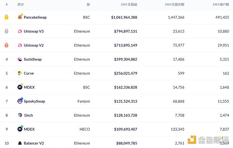Click the PancakeSwap bunny logo icon

pyautogui.click(x=20, y=17)
